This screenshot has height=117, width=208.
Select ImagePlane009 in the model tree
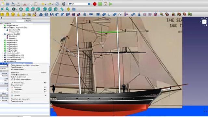pos(12,26)
